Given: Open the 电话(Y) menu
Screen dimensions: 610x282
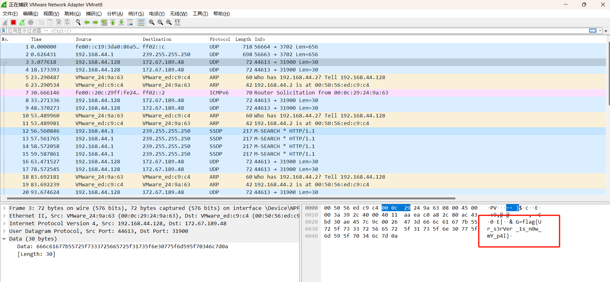Looking at the screenshot, I should pos(157,13).
